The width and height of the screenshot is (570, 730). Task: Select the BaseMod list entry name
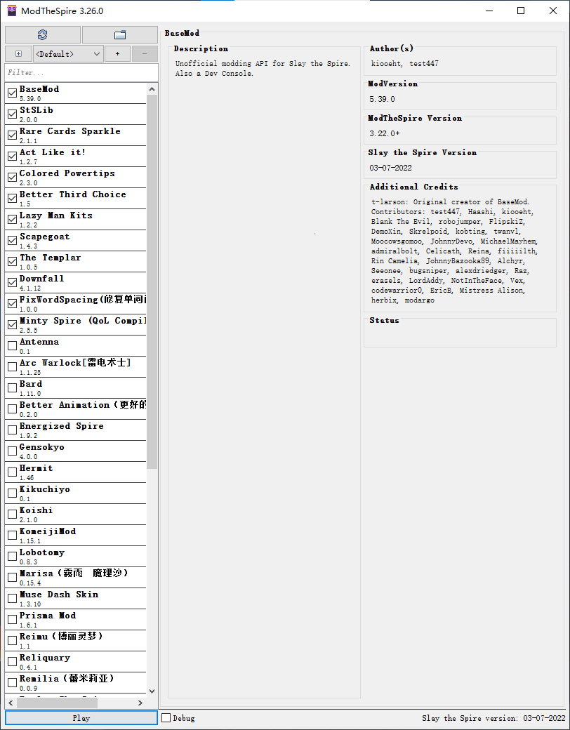click(x=39, y=89)
